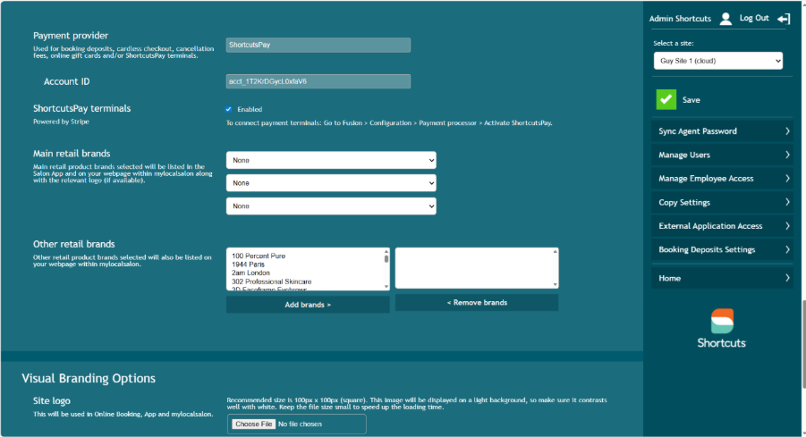This screenshot has height=437, width=806.
Task: Click the Log Out link
Action: tap(754, 18)
